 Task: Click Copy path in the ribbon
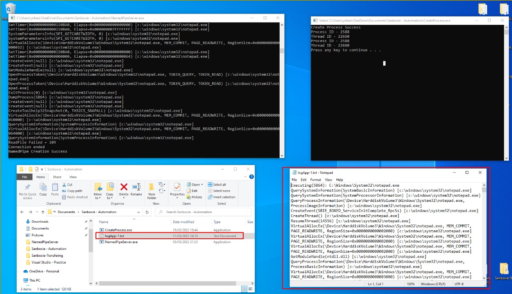(x=72, y=191)
